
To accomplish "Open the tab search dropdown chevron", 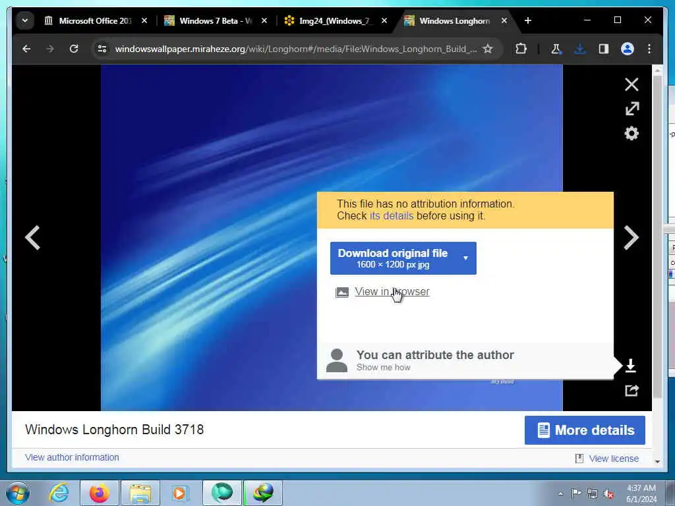I will [25, 20].
